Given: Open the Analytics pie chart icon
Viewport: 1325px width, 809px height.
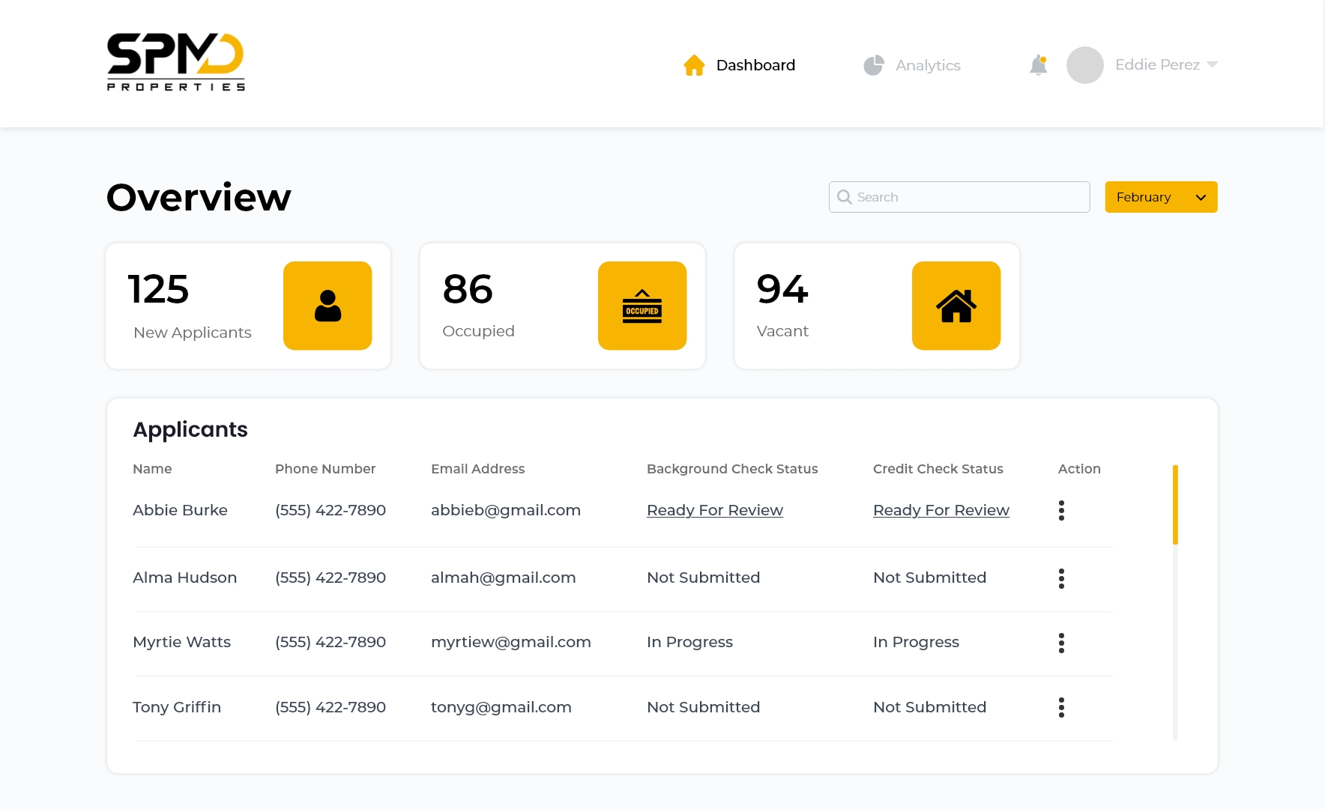Looking at the screenshot, I should coord(873,64).
